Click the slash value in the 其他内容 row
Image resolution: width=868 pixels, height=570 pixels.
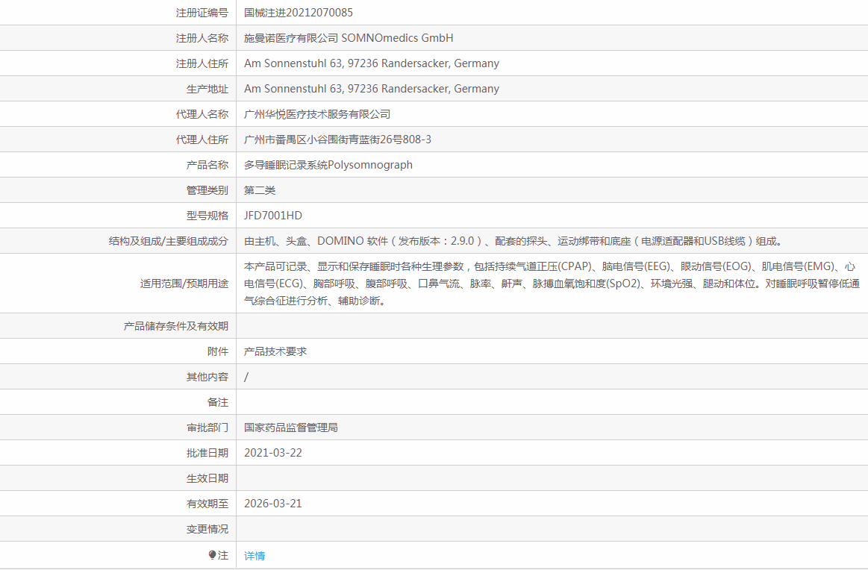pyautogui.click(x=246, y=377)
